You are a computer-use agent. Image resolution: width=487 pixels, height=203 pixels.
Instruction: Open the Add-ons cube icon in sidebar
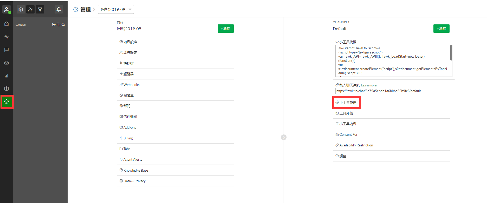7,89
